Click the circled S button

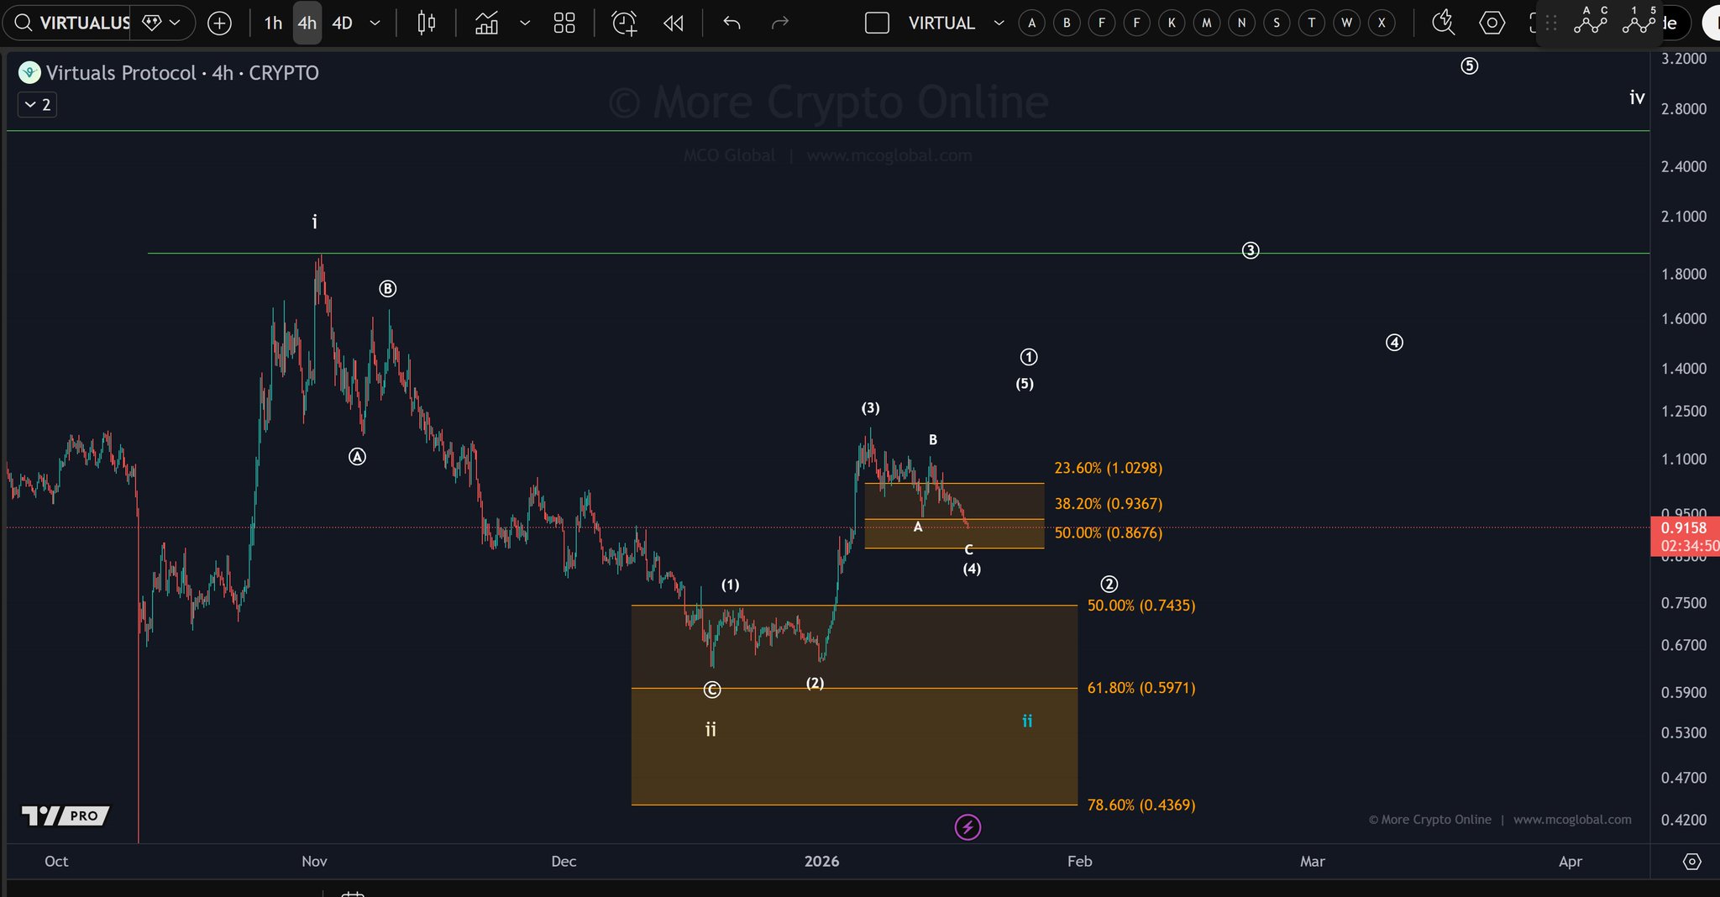coord(1277,23)
